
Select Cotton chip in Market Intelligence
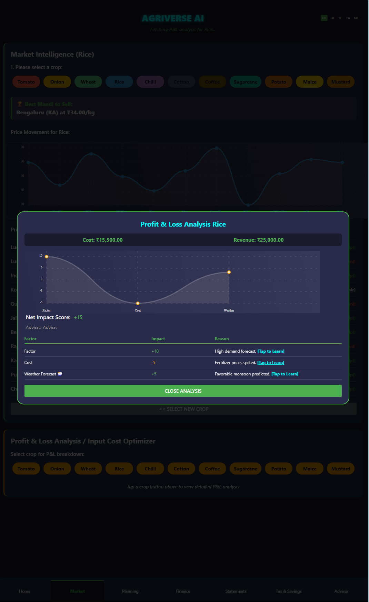pos(181,82)
